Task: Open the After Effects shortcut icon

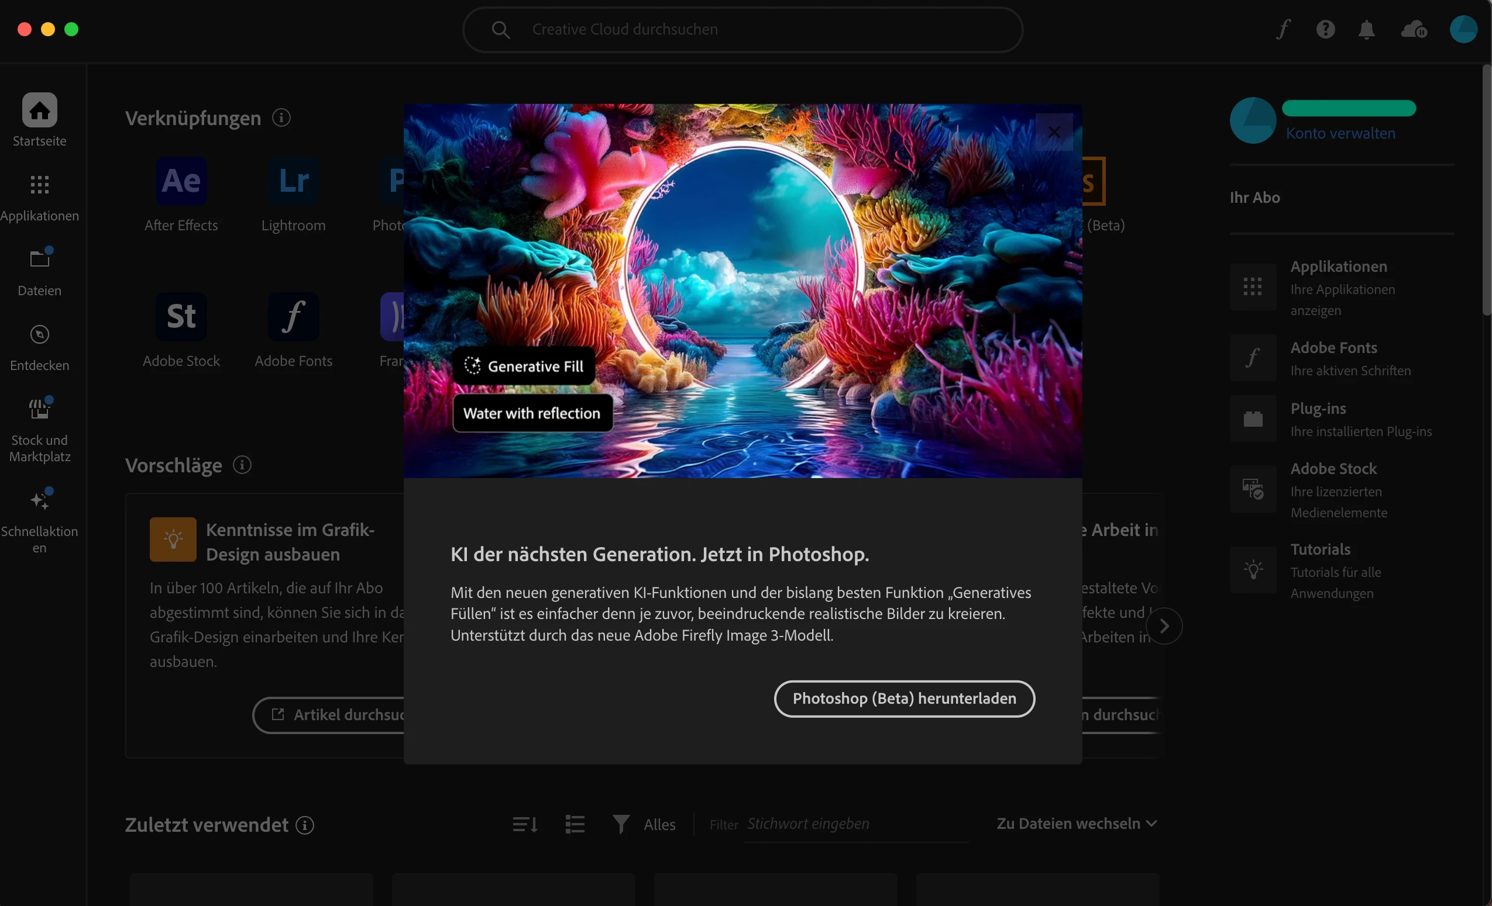Action: pyautogui.click(x=181, y=181)
